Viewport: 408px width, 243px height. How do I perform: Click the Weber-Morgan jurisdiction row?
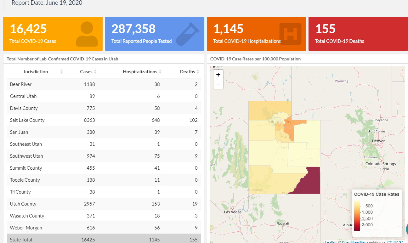104,228
